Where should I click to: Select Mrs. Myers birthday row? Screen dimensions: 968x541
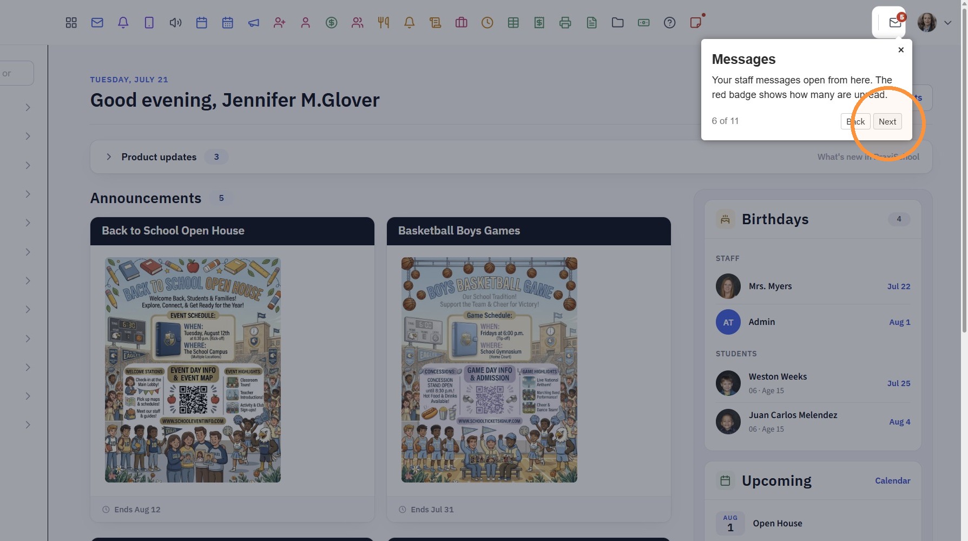(x=813, y=286)
